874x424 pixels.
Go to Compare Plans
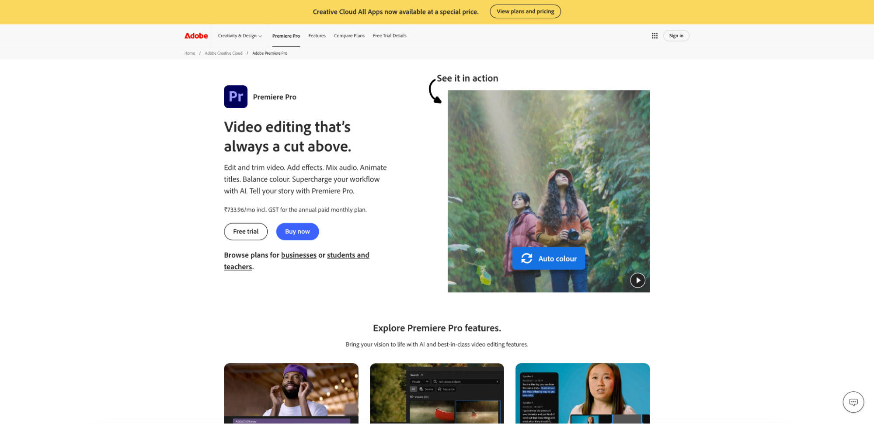coord(349,36)
